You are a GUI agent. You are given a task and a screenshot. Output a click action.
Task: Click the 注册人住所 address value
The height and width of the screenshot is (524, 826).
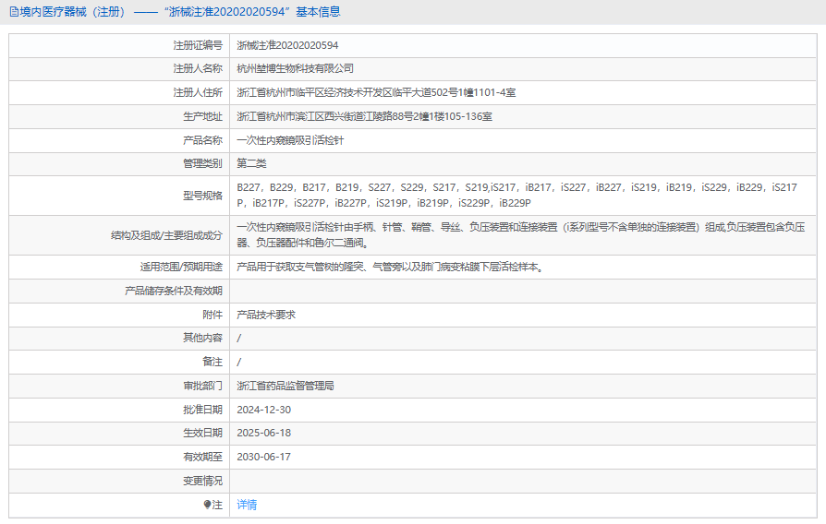[376, 92]
